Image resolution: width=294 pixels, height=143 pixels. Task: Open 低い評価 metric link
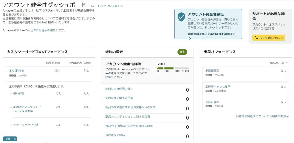(x=19, y=93)
